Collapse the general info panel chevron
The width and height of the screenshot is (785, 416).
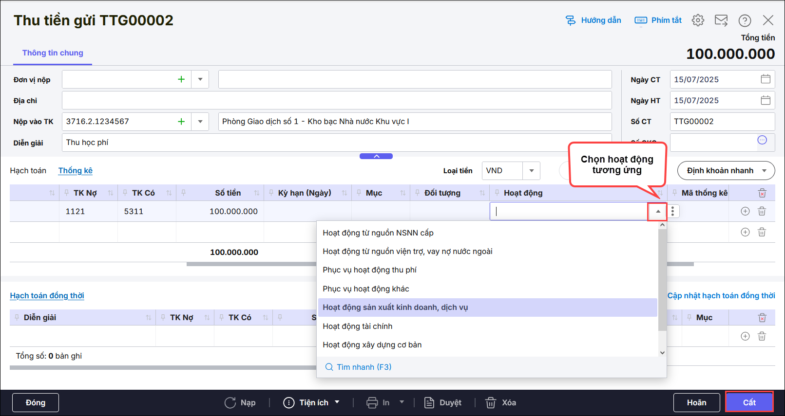point(376,156)
